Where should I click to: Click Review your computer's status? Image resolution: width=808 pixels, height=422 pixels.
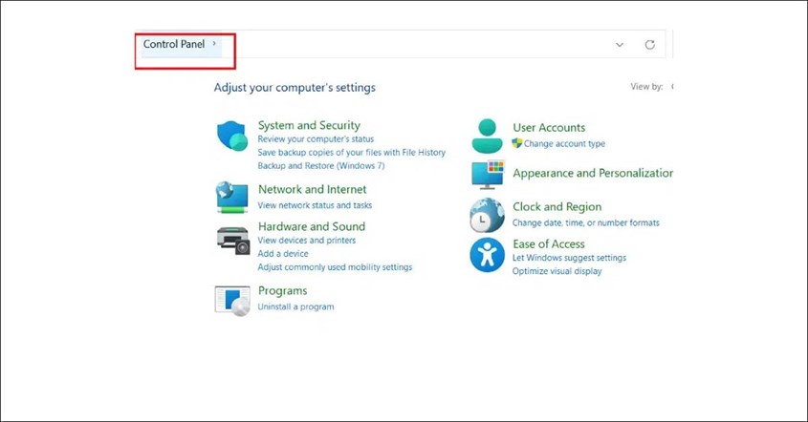pyautogui.click(x=316, y=139)
